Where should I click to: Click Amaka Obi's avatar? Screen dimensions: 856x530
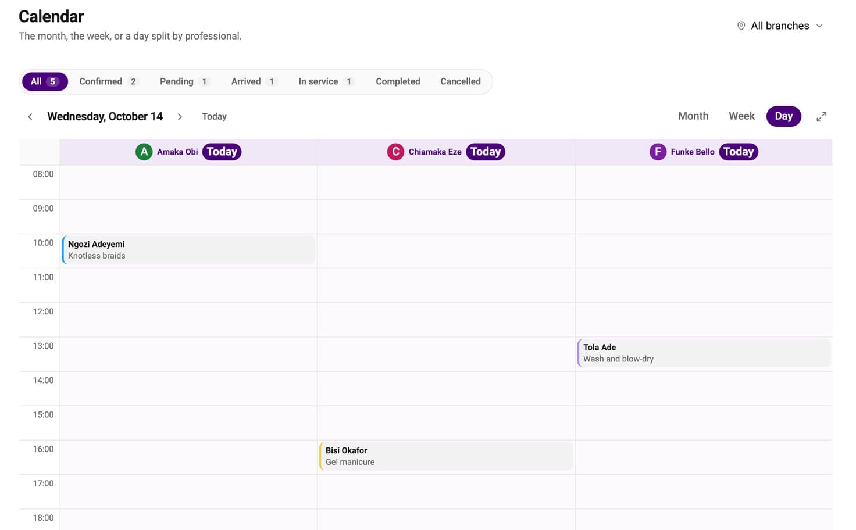point(144,152)
